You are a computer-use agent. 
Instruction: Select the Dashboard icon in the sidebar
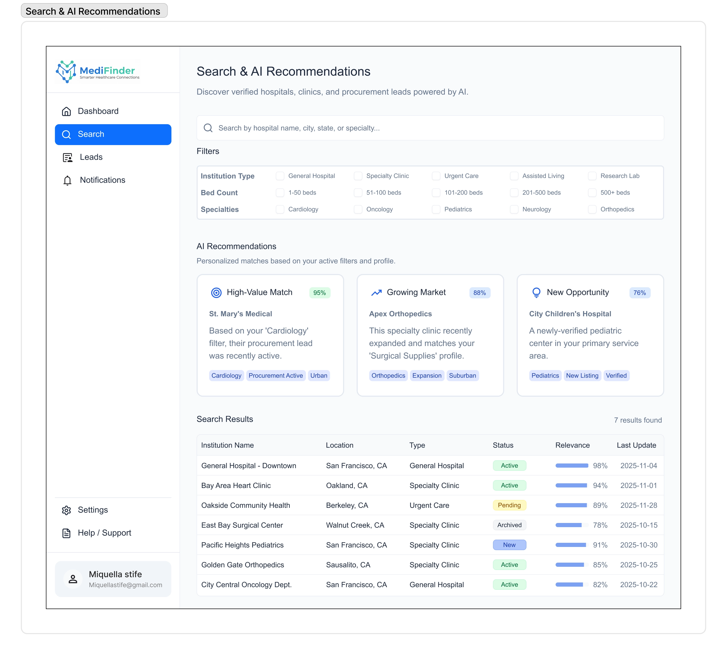(x=67, y=111)
